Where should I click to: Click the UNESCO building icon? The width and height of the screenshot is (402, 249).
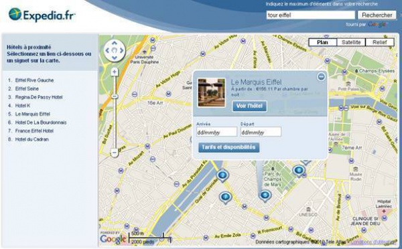point(308,210)
